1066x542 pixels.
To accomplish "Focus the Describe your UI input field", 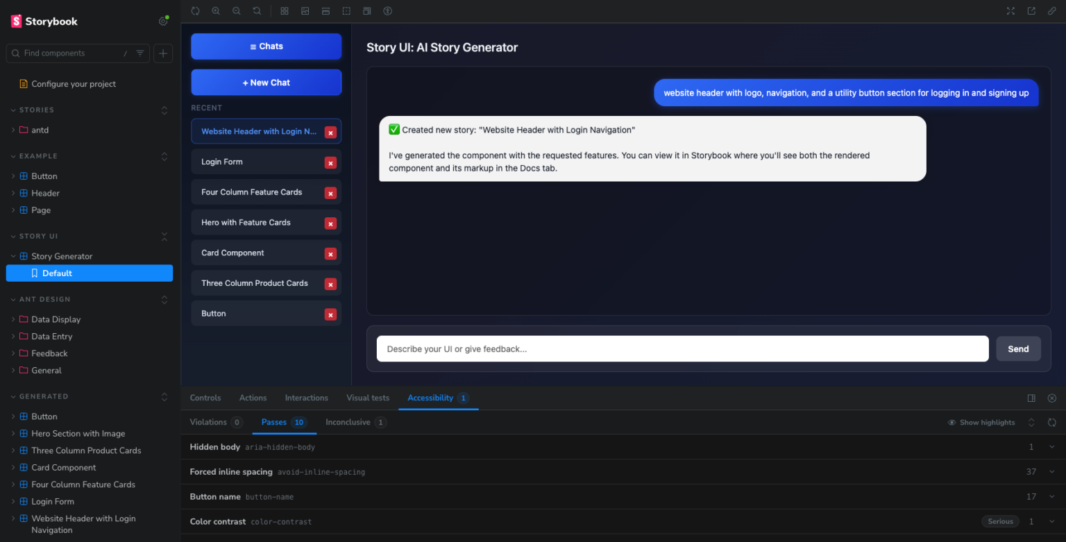I will [682, 348].
